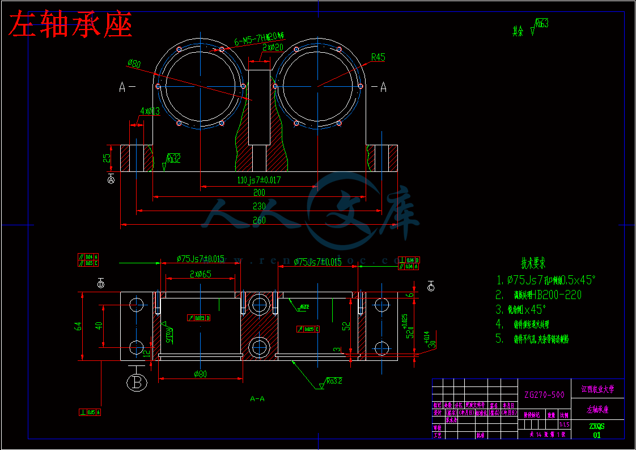Click the perpendicularity 0.05 A tolerance frame
The height and width of the screenshot is (450, 636).
point(90,412)
